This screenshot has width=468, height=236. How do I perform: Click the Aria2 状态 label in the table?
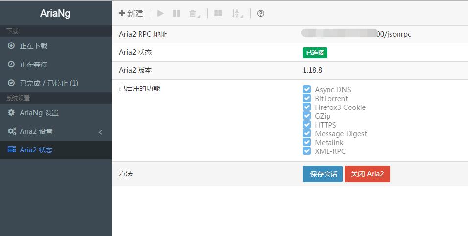135,52
